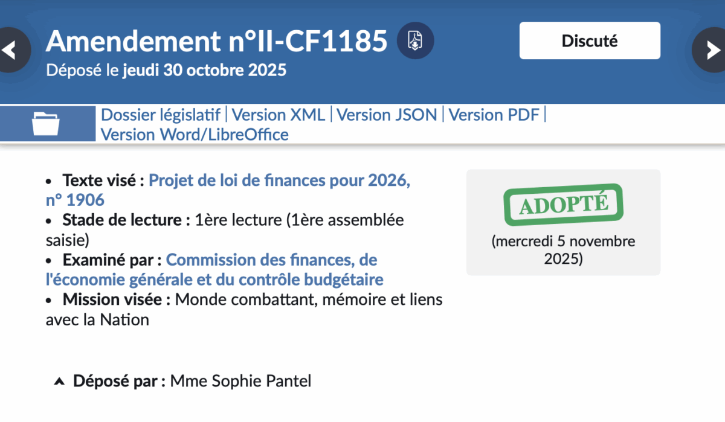Screen dimensions: 725x422
Task: Download the Version PDF
Action: (x=494, y=115)
